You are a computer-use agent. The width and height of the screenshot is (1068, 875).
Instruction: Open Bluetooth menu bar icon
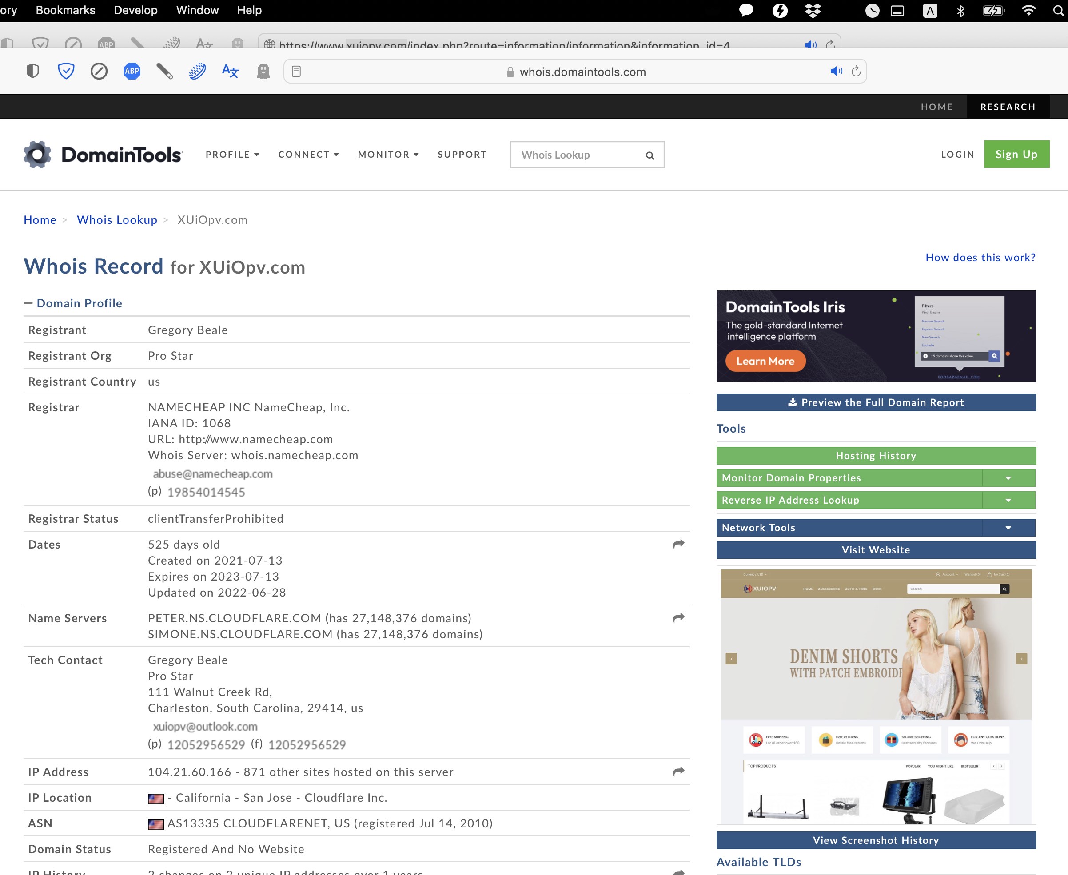point(960,11)
